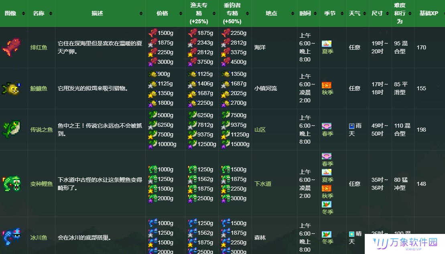Follow the 下水道 location link
The image size is (445, 254).
click(263, 184)
